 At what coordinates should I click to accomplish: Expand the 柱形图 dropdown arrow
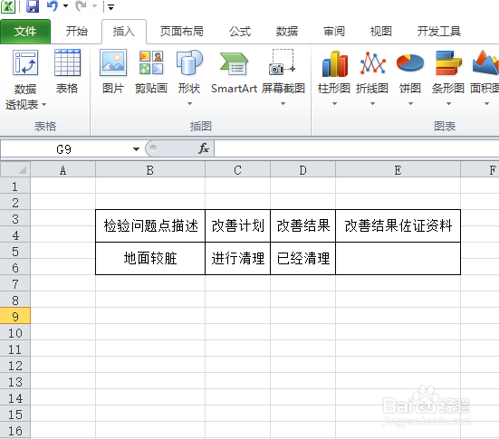pos(334,104)
